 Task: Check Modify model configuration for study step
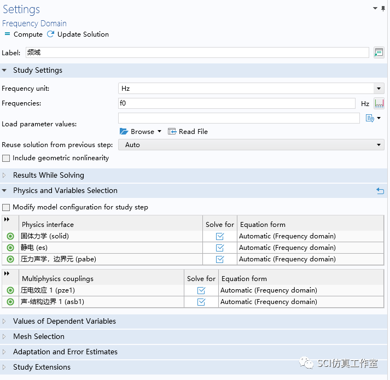tap(6, 207)
